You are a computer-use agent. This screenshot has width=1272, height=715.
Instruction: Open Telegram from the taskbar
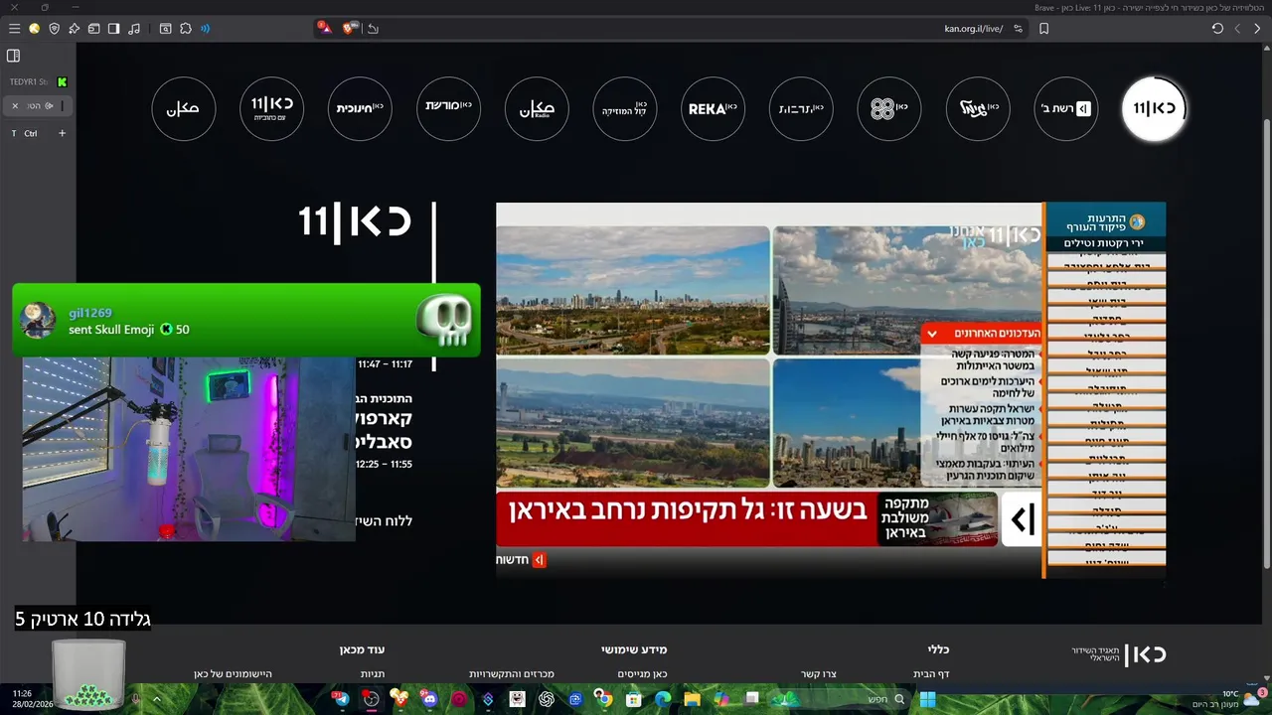[341, 699]
